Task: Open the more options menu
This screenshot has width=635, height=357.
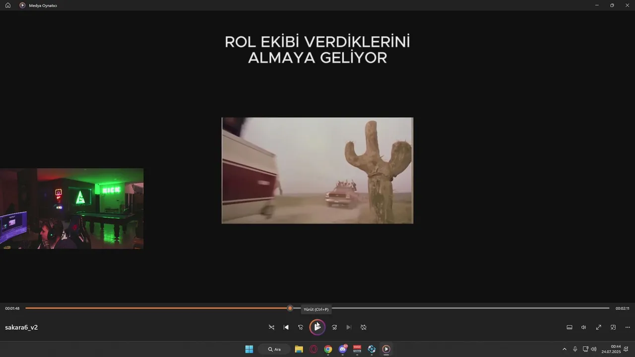Action: 628,327
